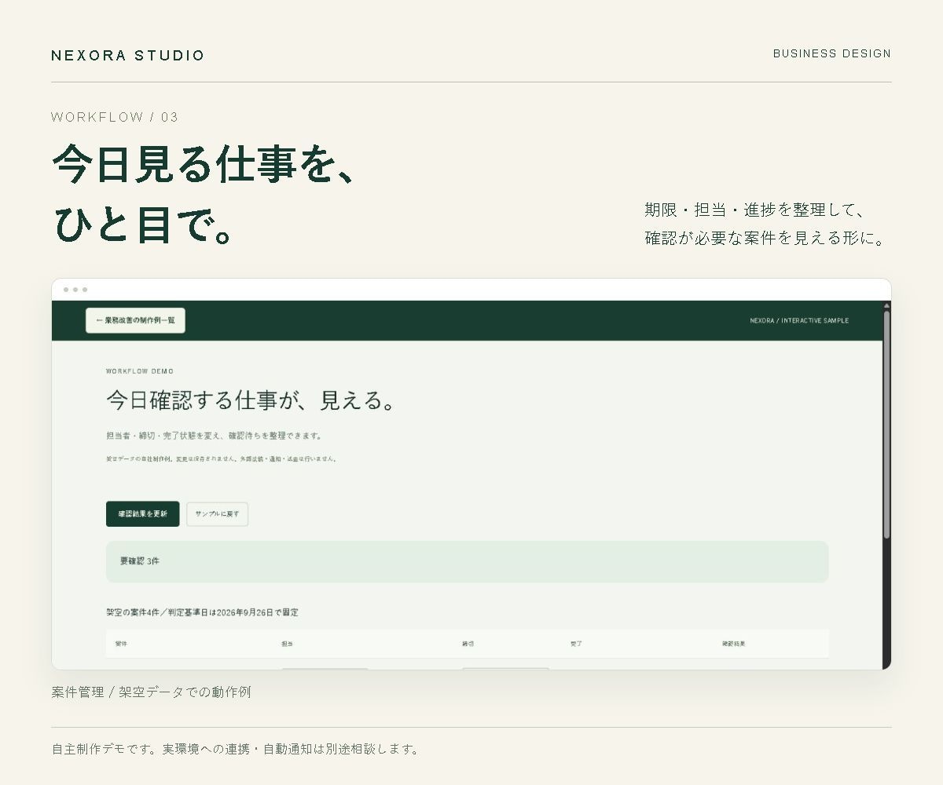
Task: Click the 締切 column header
Action: [x=468, y=644]
